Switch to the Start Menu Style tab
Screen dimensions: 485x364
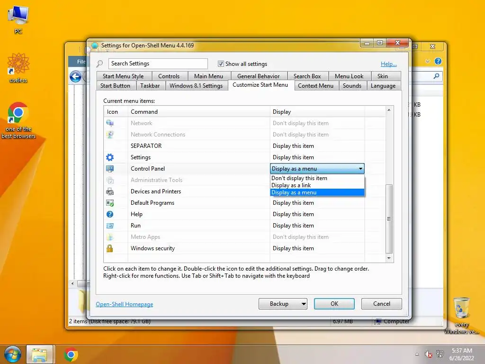tap(123, 76)
